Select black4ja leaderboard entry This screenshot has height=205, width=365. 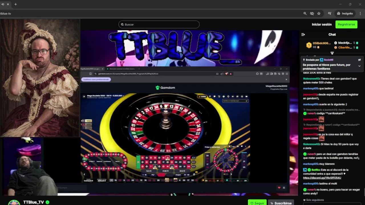(346, 43)
